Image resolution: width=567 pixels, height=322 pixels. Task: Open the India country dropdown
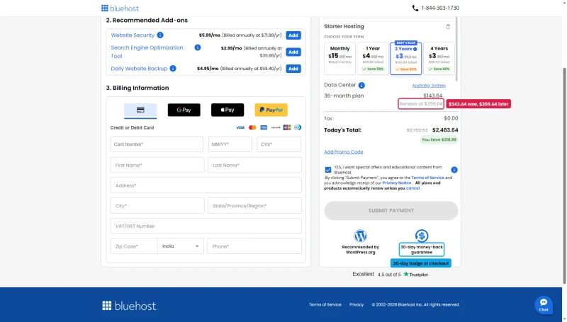click(x=181, y=246)
